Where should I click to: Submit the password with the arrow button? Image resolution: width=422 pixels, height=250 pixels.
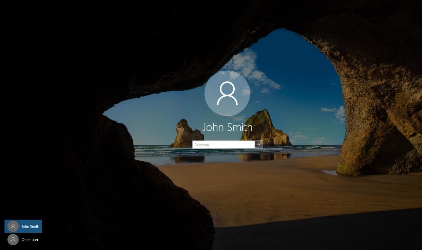pyautogui.click(x=259, y=145)
